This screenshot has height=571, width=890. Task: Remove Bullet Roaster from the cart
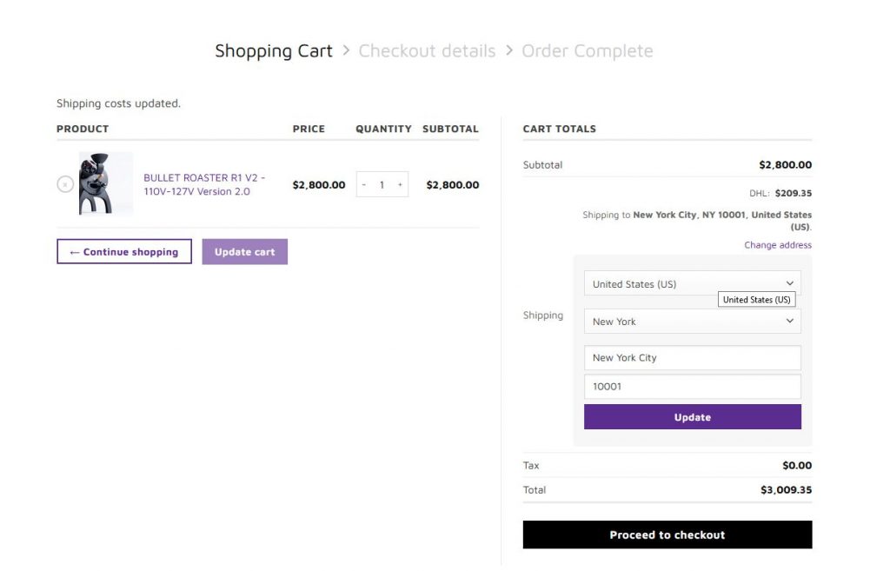coord(64,184)
